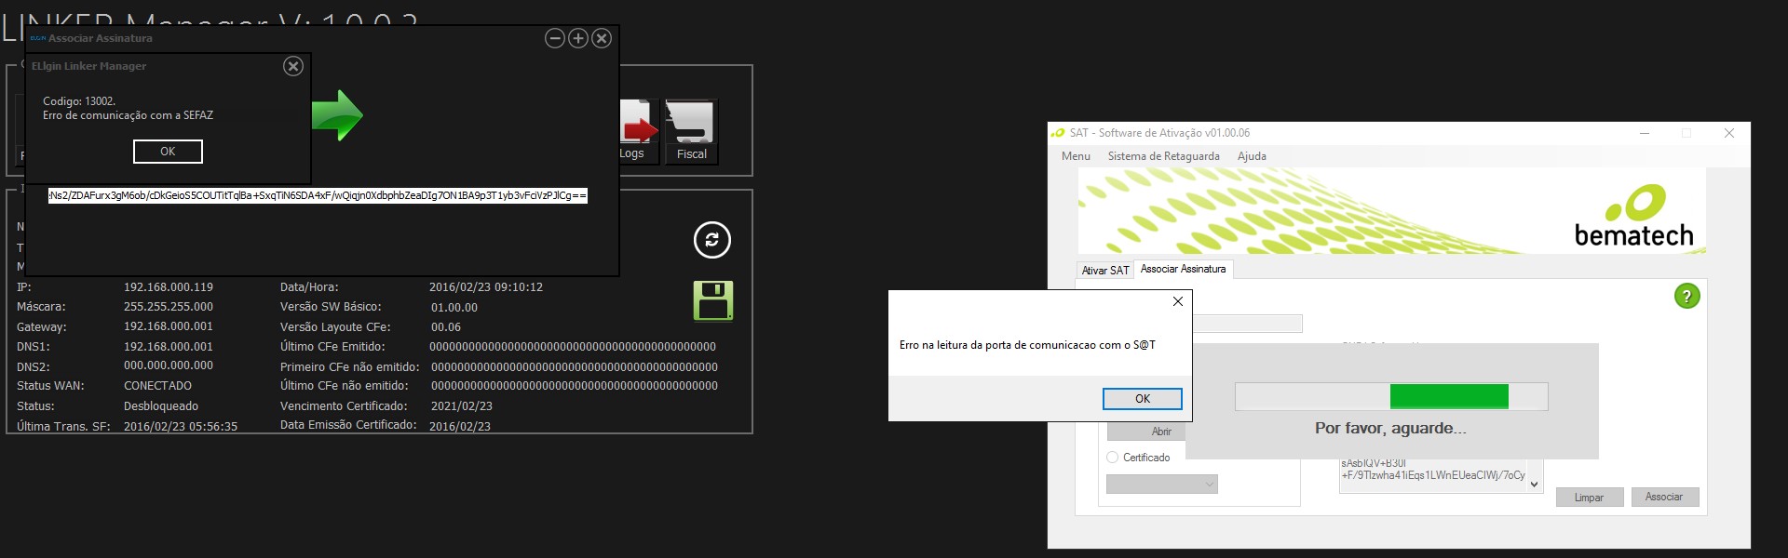Click the Última Trans. SF value 2016/02/23 05:56:35
Image resolution: width=1788 pixels, height=558 pixels.
[181, 427]
